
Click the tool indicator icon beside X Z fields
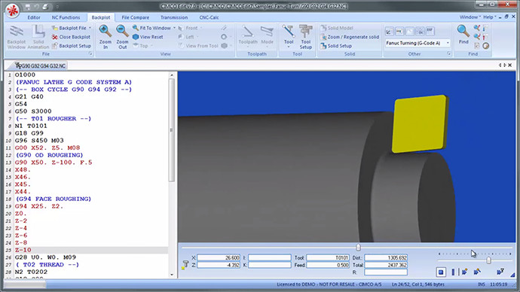click(x=185, y=264)
